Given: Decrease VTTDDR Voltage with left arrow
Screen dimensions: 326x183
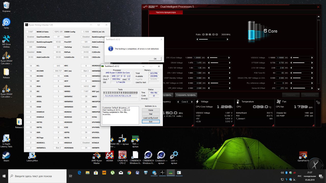Looking at the screenshot, I should 291,63.
